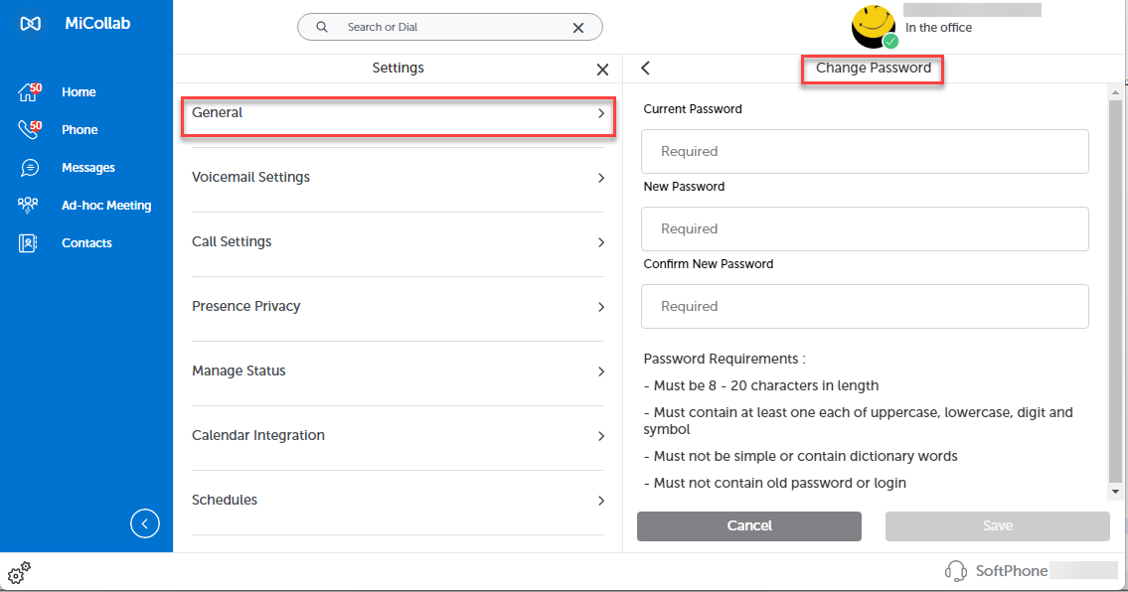The height and width of the screenshot is (592, 1128).
Task: Click the Messages label in sidebar
Action: (88, 168)
